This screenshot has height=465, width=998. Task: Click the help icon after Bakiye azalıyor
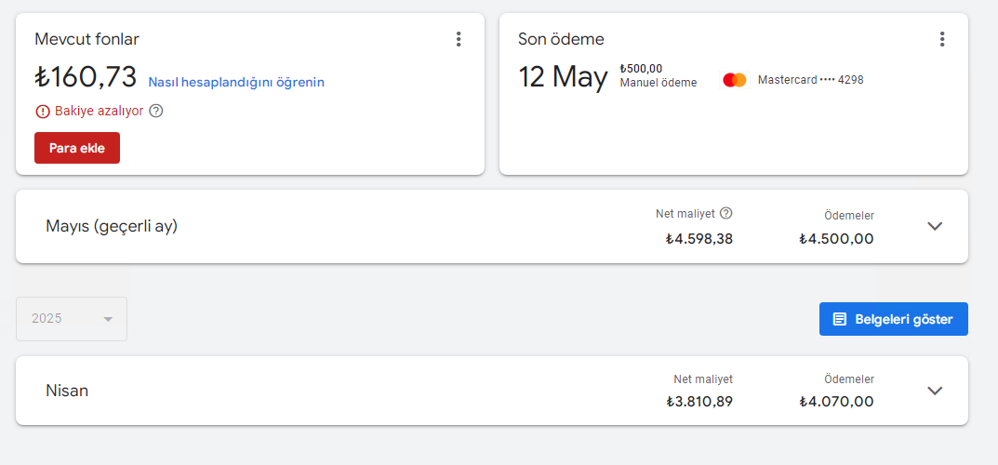point(156,111)
